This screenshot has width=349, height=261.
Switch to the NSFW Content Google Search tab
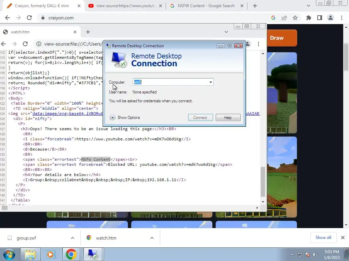click(206, 6)
